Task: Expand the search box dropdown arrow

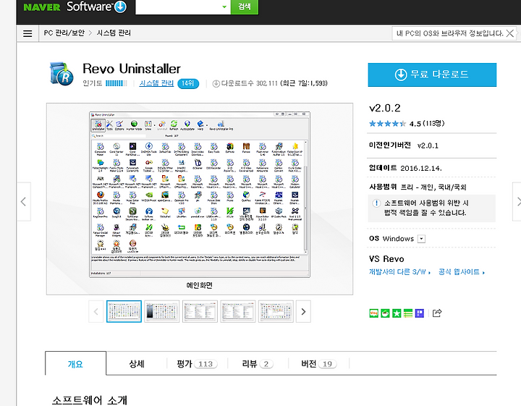Action: tap(224, 7)
